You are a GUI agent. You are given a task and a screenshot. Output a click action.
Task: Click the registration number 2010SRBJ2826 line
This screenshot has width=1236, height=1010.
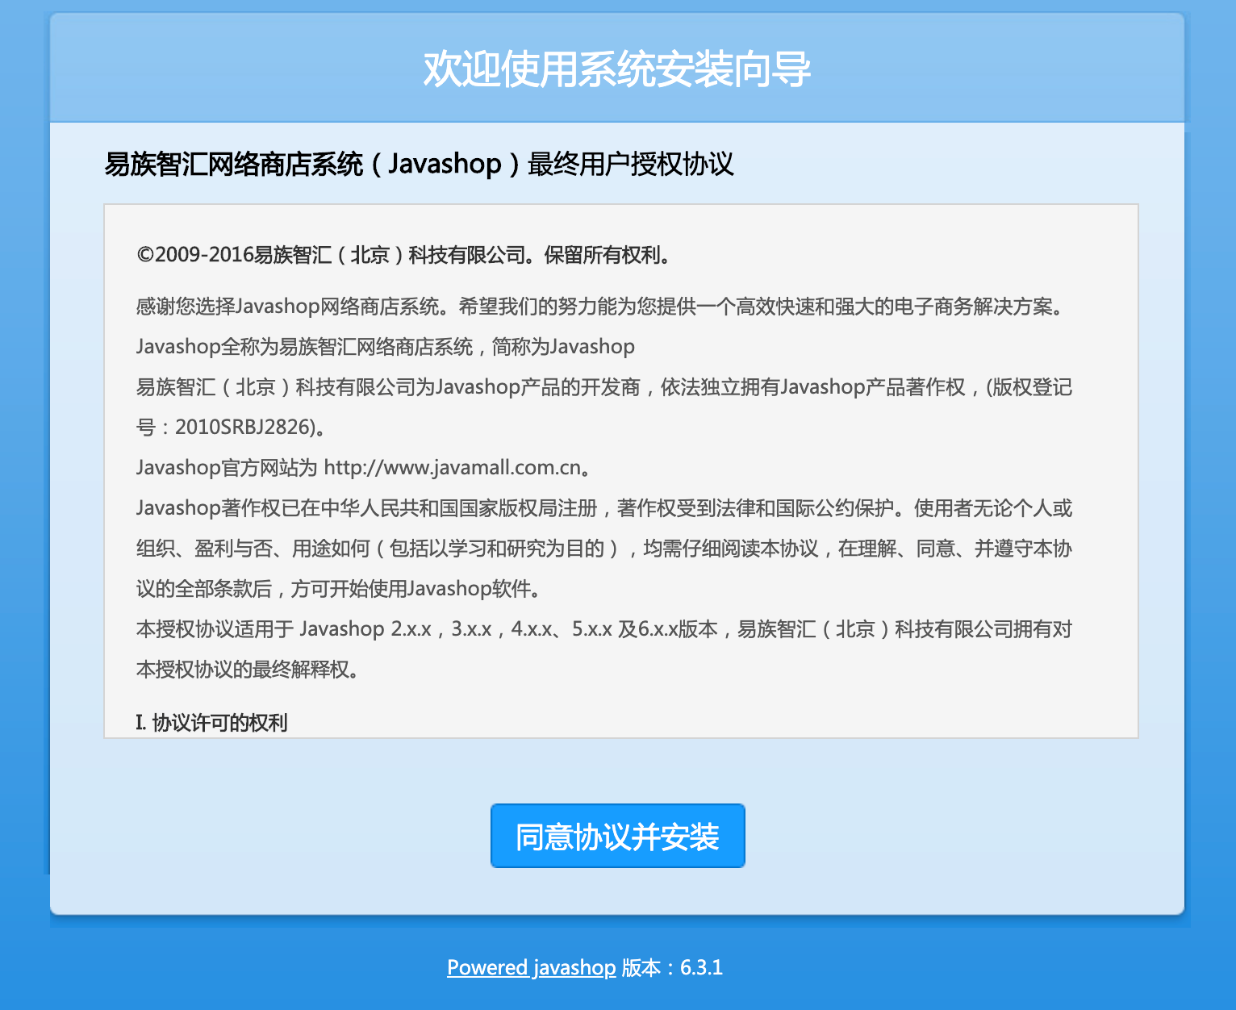coord(232,428)
